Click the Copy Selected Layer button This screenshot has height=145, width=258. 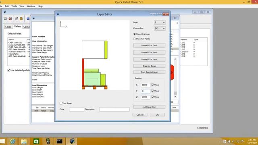point(149,72)
